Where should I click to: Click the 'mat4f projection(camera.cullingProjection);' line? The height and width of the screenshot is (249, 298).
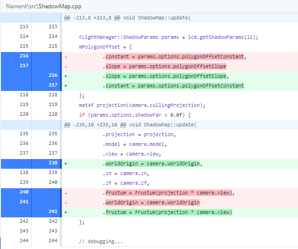click(142, 105)
